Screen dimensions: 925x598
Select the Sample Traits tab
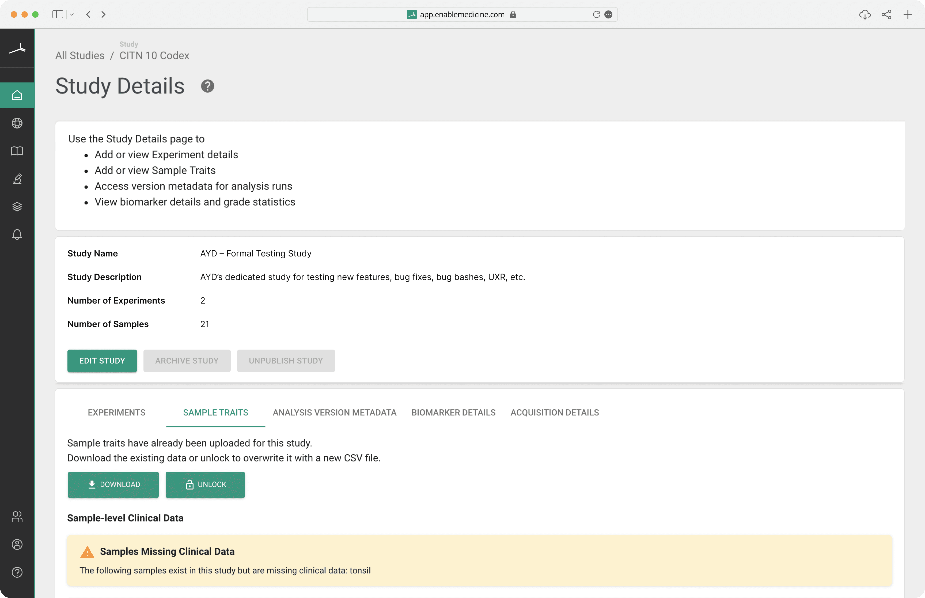point(215,412)
